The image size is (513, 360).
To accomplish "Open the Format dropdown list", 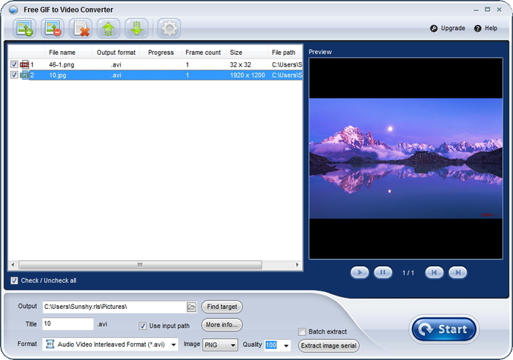I will point(174,345).
